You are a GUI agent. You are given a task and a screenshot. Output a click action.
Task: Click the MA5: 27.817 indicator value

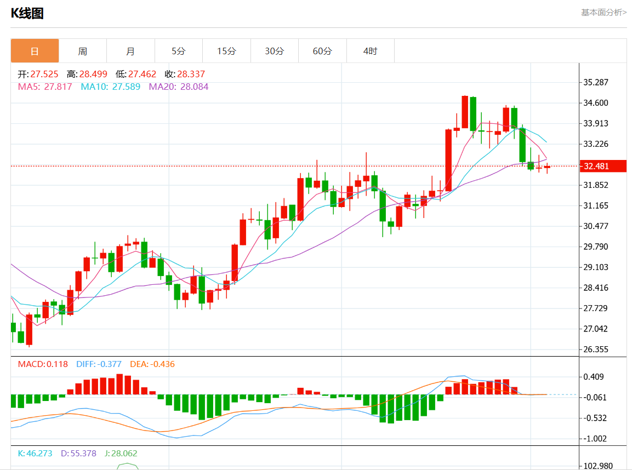coord(45,87)
